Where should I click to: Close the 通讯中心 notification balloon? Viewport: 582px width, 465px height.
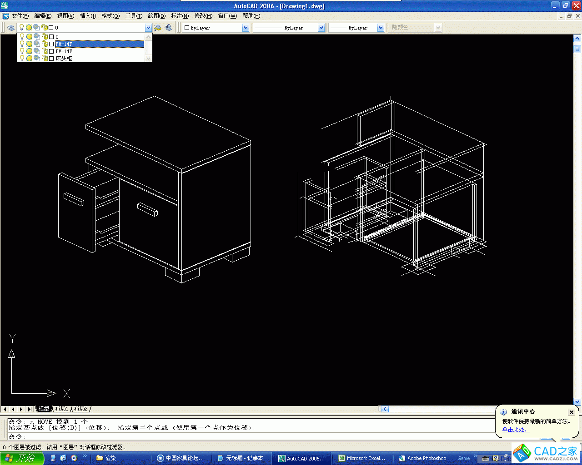[572, 412]
